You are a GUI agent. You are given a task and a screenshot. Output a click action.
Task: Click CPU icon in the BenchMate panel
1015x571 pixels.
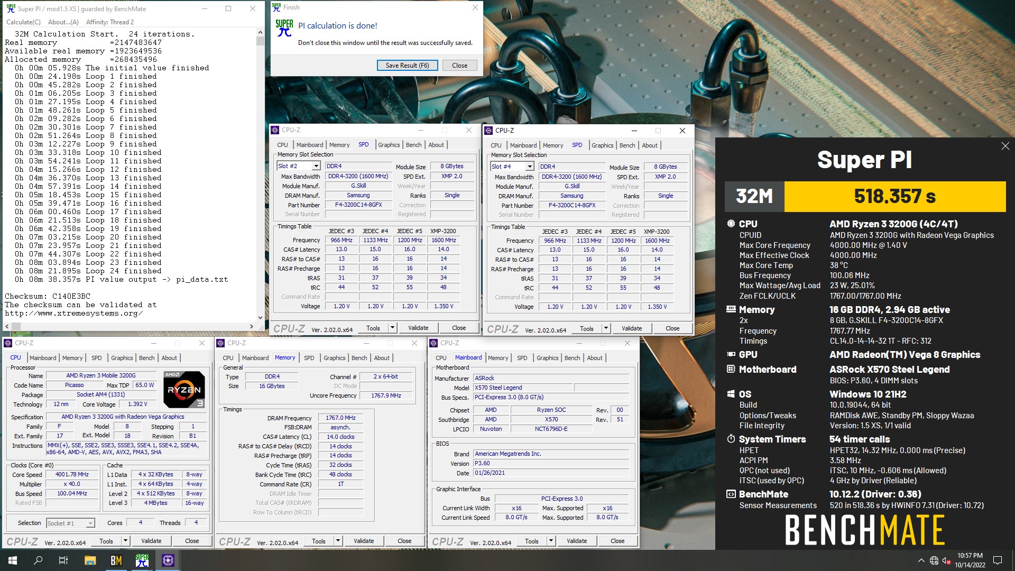(731, 224)
